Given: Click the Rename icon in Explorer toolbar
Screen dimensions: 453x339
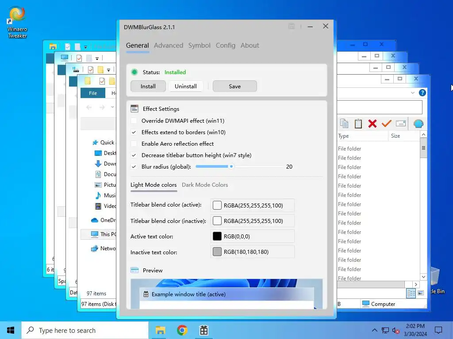Looking at the screenshot, I should [401, 124].
